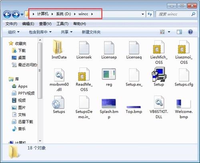200x163 pixels.
Task: Open the 工具(T) menu
Action: [x=62, y=24]
